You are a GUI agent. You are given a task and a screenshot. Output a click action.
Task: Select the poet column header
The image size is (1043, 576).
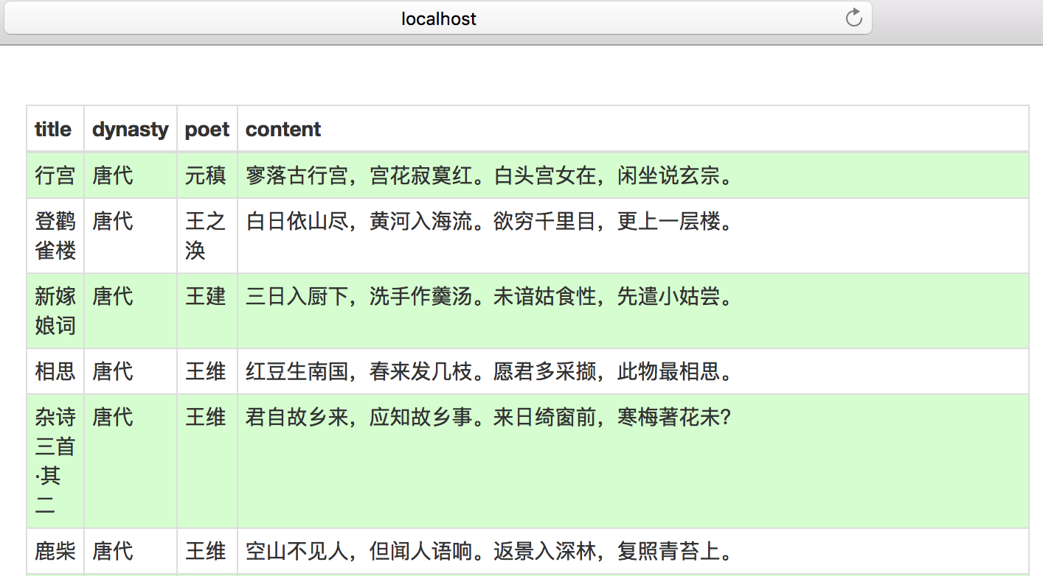point(207,129)
